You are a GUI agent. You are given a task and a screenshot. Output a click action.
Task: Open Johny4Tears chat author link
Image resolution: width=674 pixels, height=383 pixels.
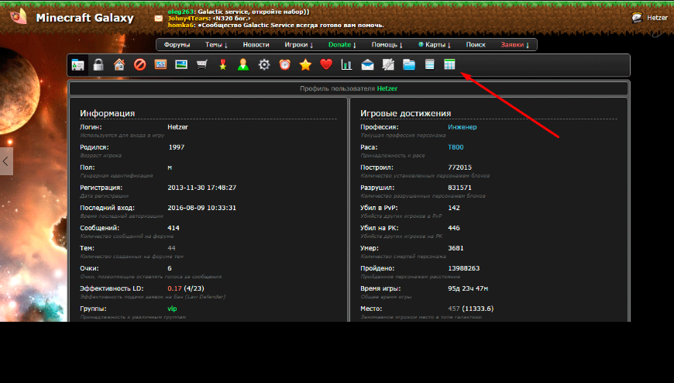[x=189, y=19]
